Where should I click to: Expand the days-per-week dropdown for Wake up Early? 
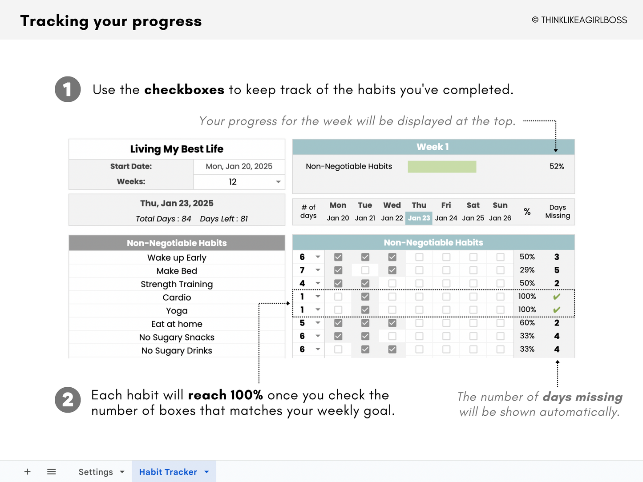click(318, 257)
